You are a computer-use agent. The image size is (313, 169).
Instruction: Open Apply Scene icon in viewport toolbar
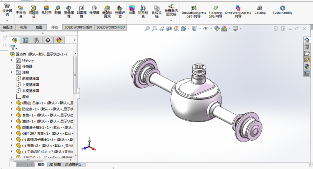pyautogui.click(x=224, y=29)
